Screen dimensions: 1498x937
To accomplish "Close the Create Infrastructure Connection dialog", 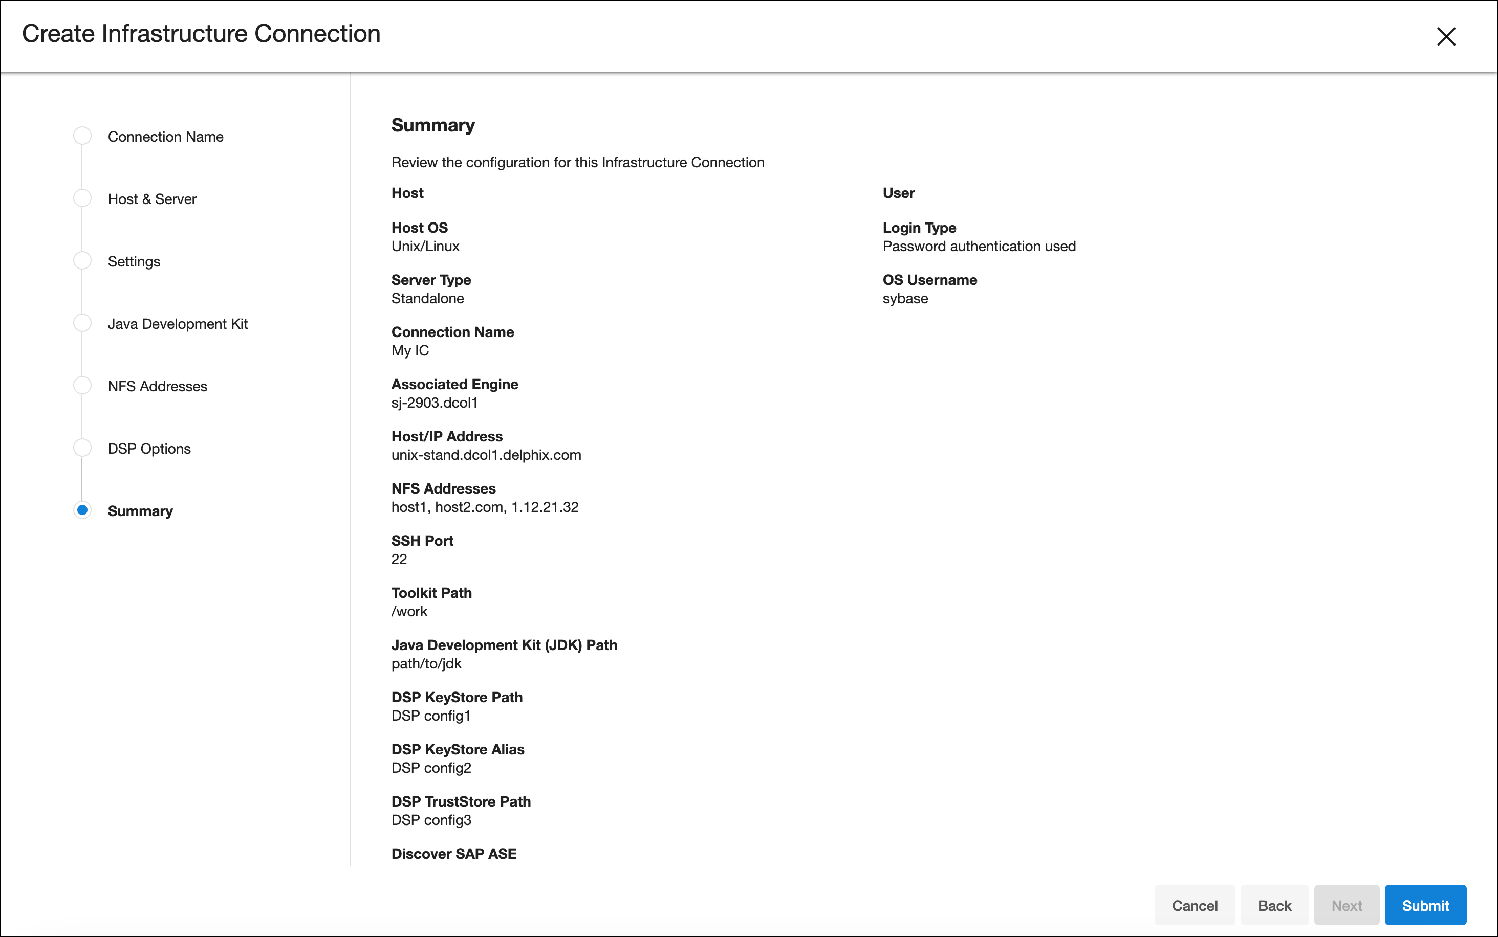I will pyautogui.click(x=1445, y=36).
